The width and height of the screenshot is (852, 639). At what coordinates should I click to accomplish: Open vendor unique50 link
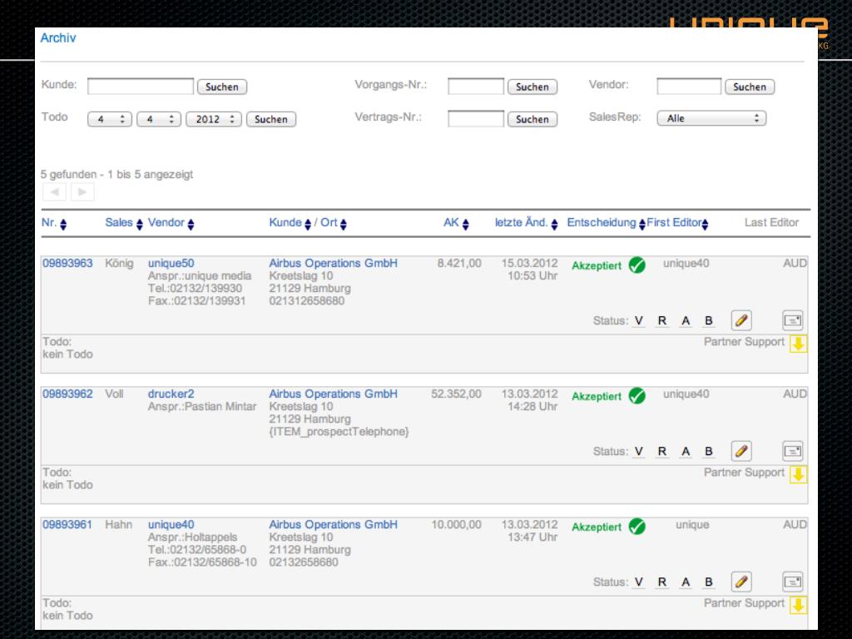[171, 263]
